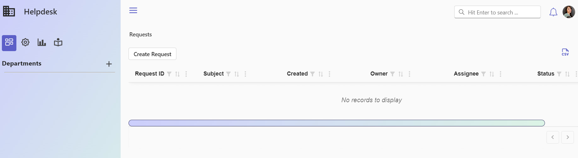
Task: Sort by Subject column
Action: click(237, 74)
